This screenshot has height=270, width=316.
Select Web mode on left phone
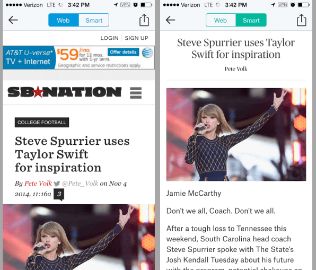point(64,20)
